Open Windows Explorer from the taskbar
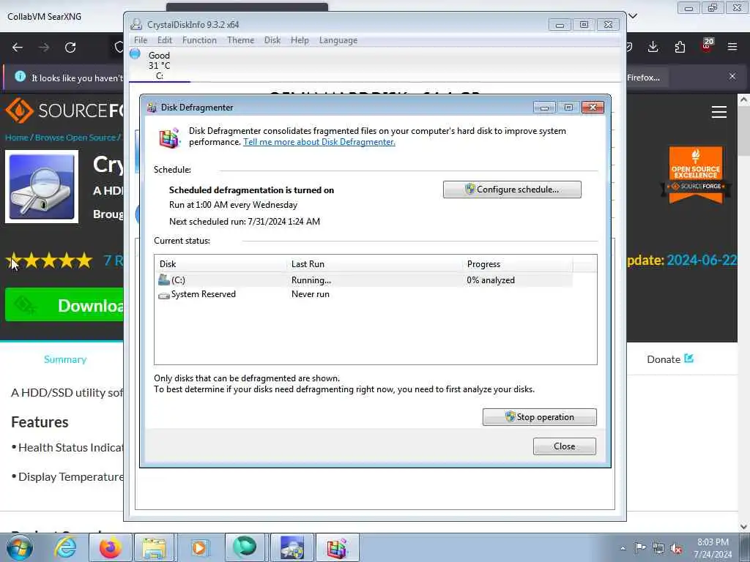The width and height of the screenshot is (750, 562). (x=154, y=547)
